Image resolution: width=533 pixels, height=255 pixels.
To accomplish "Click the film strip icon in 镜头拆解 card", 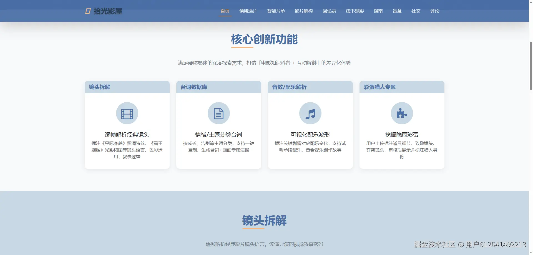I will 127,113.
